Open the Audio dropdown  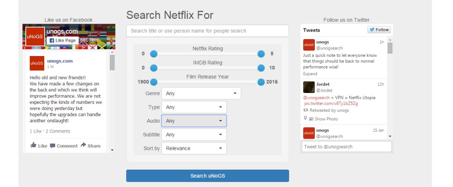pyautogui.click(x=194, y=121)
